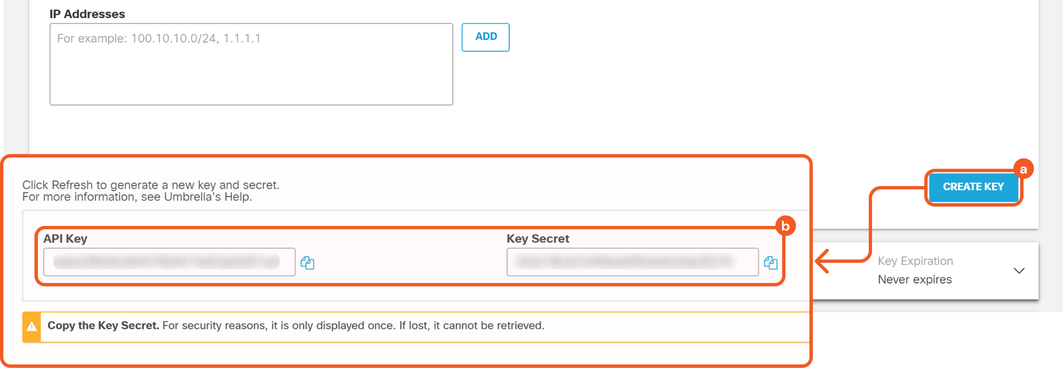Click the yellow warning triangle icon
This screenshot has height=368, width=1063.
(32, 327)
